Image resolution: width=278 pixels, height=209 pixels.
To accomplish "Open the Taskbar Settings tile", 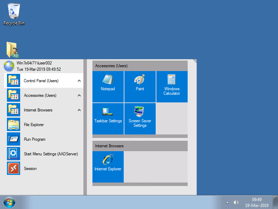I will pos(108,118).
